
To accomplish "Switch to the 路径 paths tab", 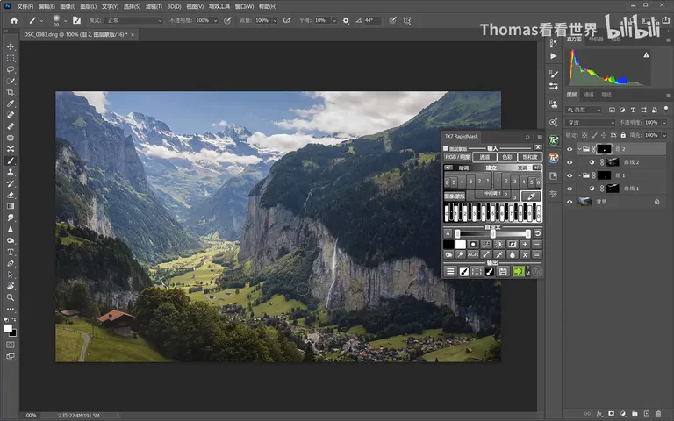I will (606, 95).
